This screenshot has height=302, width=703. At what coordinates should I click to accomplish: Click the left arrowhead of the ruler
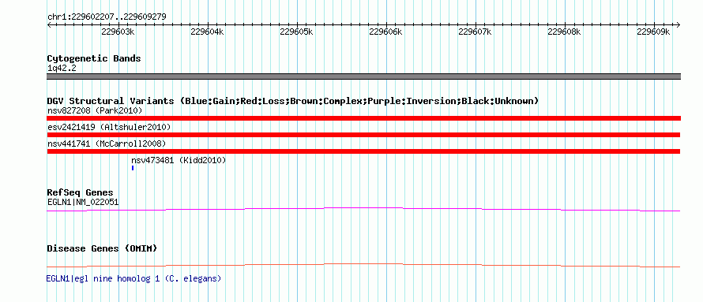[49, 25]
